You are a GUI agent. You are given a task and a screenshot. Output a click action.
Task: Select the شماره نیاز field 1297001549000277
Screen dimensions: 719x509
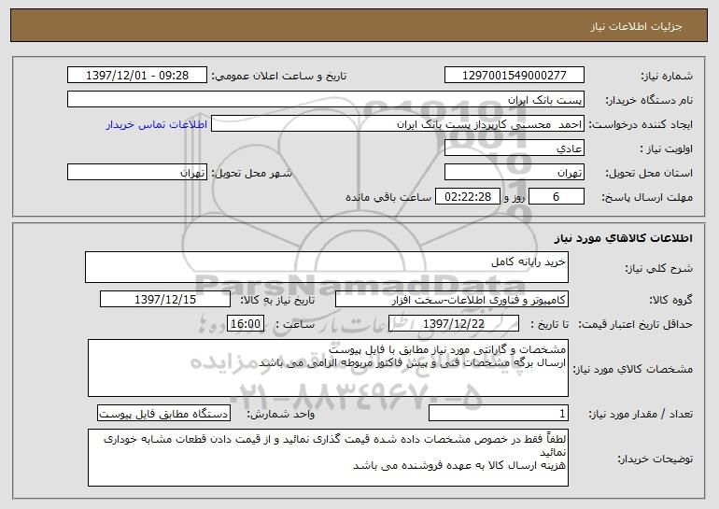pyautogui.click(x=514, y=75)
